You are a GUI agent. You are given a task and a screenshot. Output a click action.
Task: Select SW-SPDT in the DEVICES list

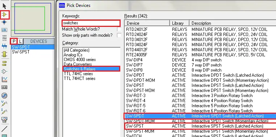tap(33, 47)
